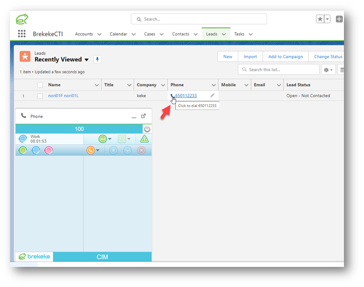Click the Favorites star icon
Image resolution: width=364 pixels, height=287 pixels.
320,19
